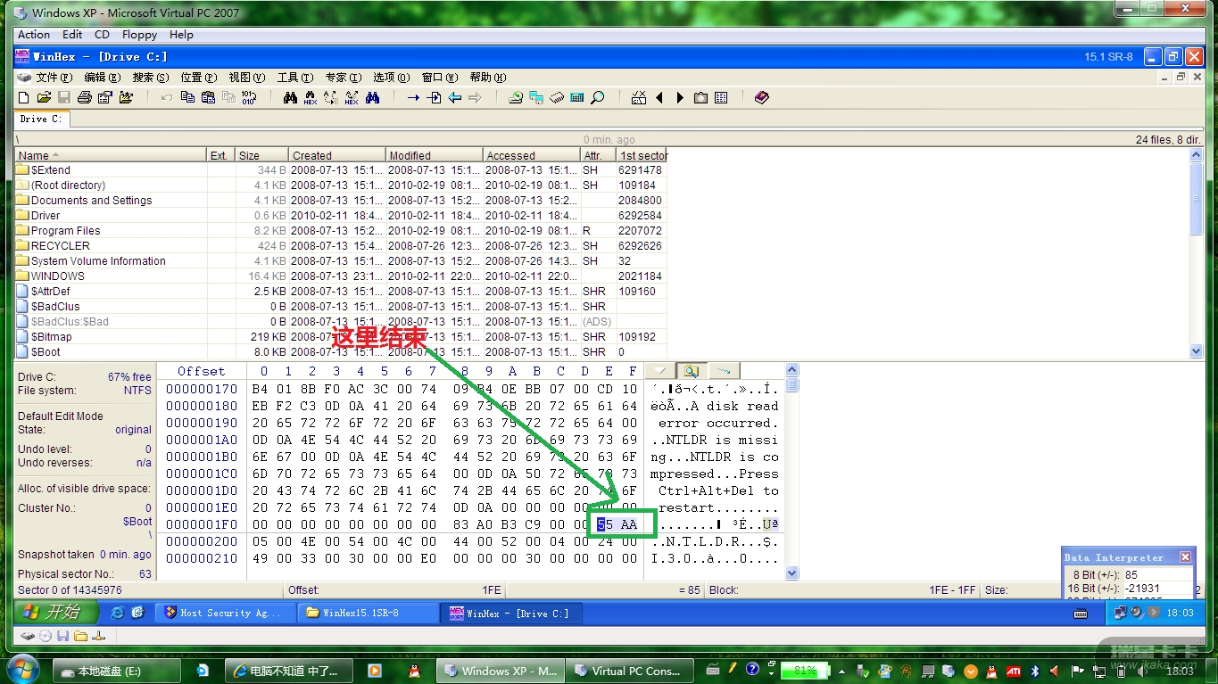
Task: Click the directory browser scroll down arrow
Action: (1197, 351)
